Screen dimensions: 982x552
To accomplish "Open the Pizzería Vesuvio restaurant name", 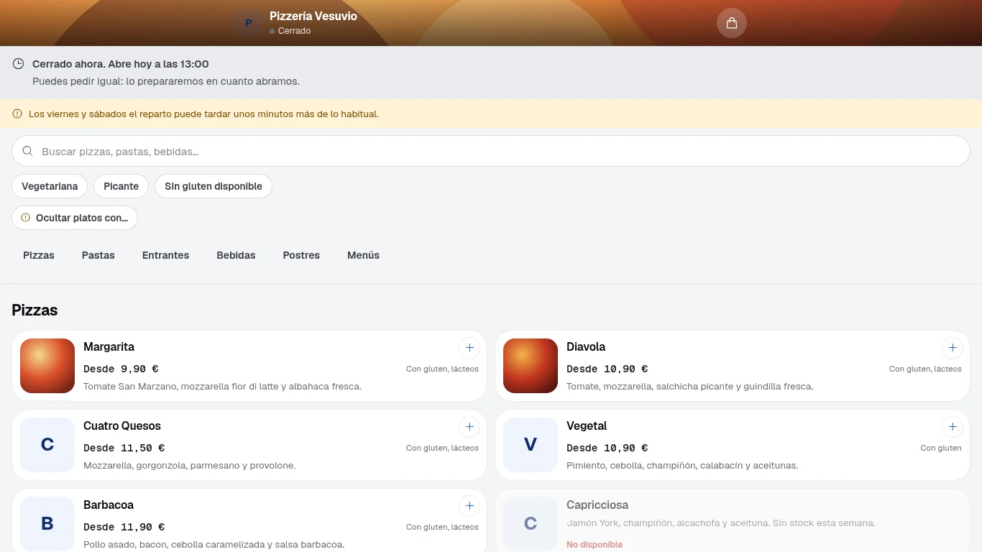I will click(x=313, y=16).
